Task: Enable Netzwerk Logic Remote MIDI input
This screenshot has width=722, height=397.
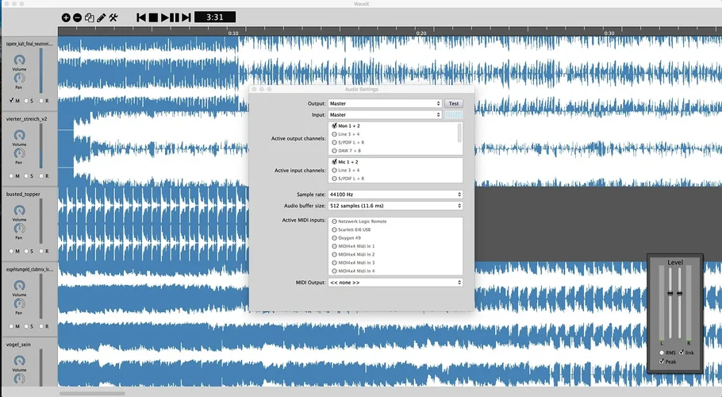Action: [x=334, y=222]
